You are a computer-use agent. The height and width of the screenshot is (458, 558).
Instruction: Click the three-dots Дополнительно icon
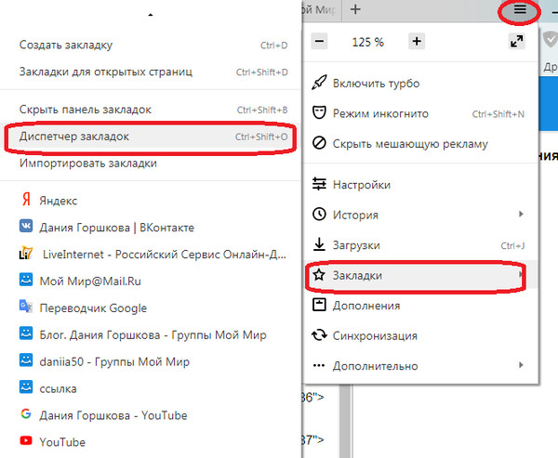point(319,365)
